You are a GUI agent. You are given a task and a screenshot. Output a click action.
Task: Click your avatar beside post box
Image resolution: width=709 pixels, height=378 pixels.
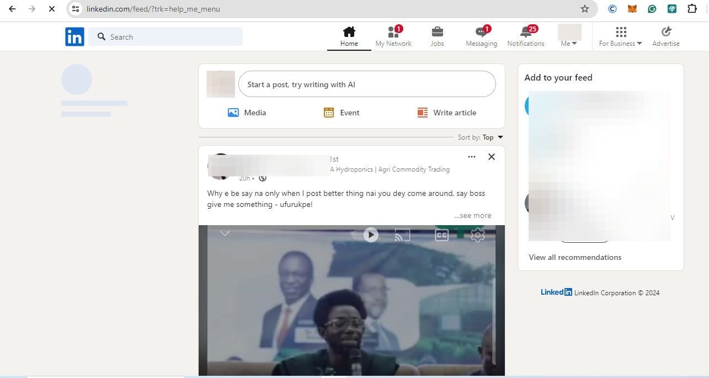click(221, 84)
